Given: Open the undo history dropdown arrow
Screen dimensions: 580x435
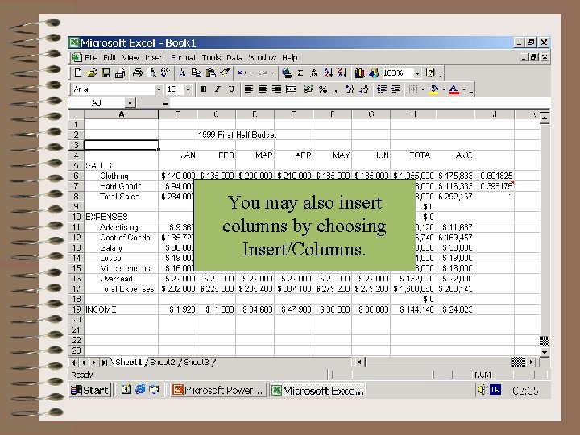Looking at the screenshot, I should pyautogui.click(x=252, y=72).
